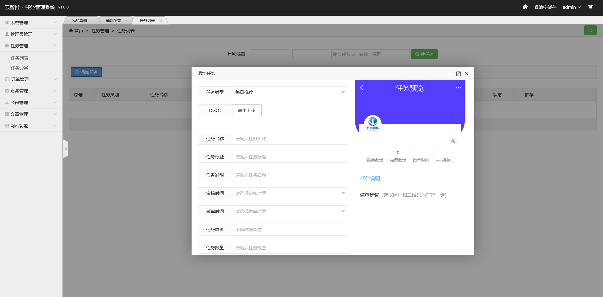Screen dimensions: 603x297
Task: Expand 系统管理 sidebar menu
Action: pos(31,23)
